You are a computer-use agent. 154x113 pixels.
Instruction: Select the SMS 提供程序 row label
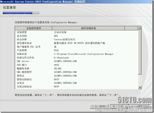[x=24, y=72]
